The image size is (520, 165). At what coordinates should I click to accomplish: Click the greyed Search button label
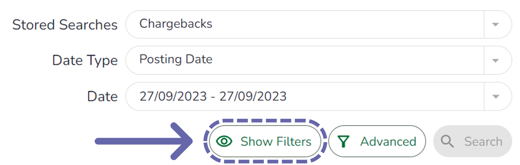pos(483,141)
